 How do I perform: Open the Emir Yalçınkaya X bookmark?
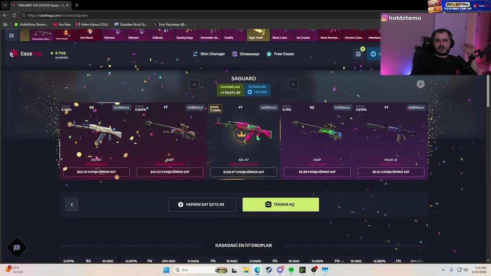point(170,25)
